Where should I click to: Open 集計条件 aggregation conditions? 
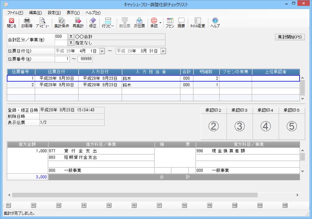pos(62,23)
